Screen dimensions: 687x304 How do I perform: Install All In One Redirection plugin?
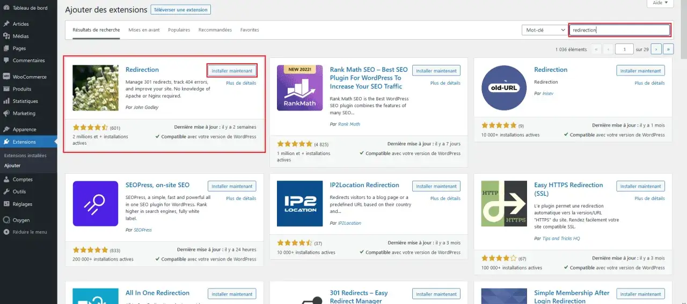click(x=232, y=294)
